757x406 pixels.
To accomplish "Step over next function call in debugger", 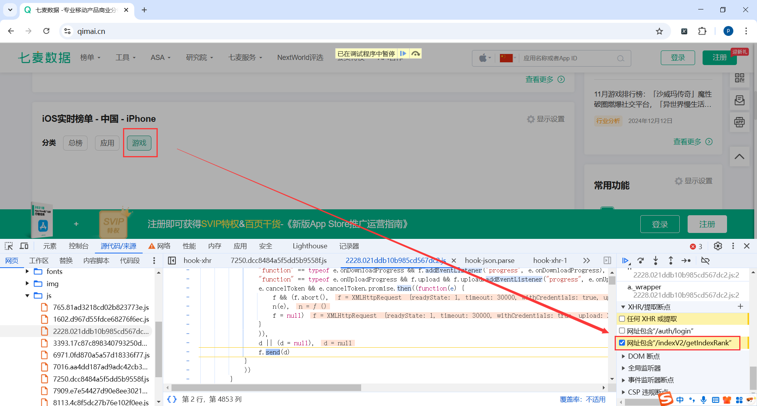I will (x=641, y=261).
